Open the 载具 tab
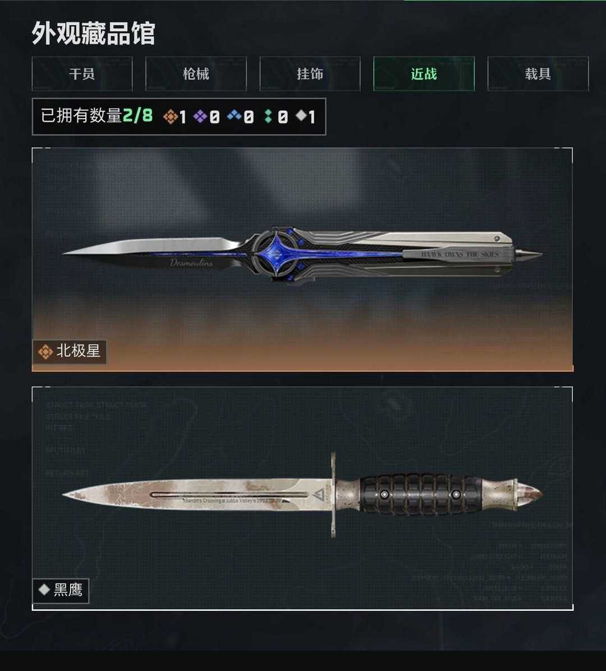 538,74
